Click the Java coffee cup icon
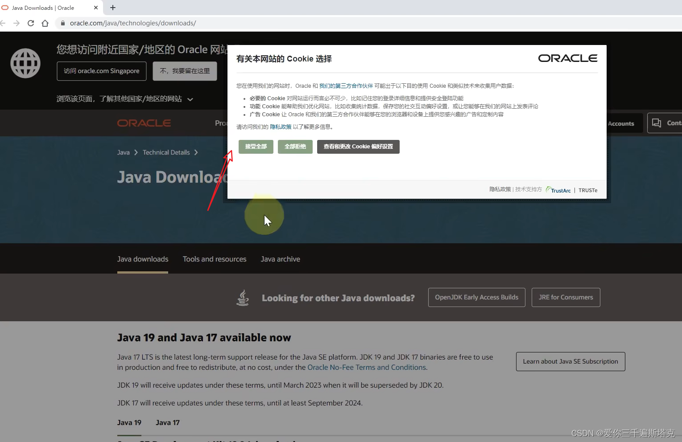This screenshot has width=682, height=442. coord(243,298)
